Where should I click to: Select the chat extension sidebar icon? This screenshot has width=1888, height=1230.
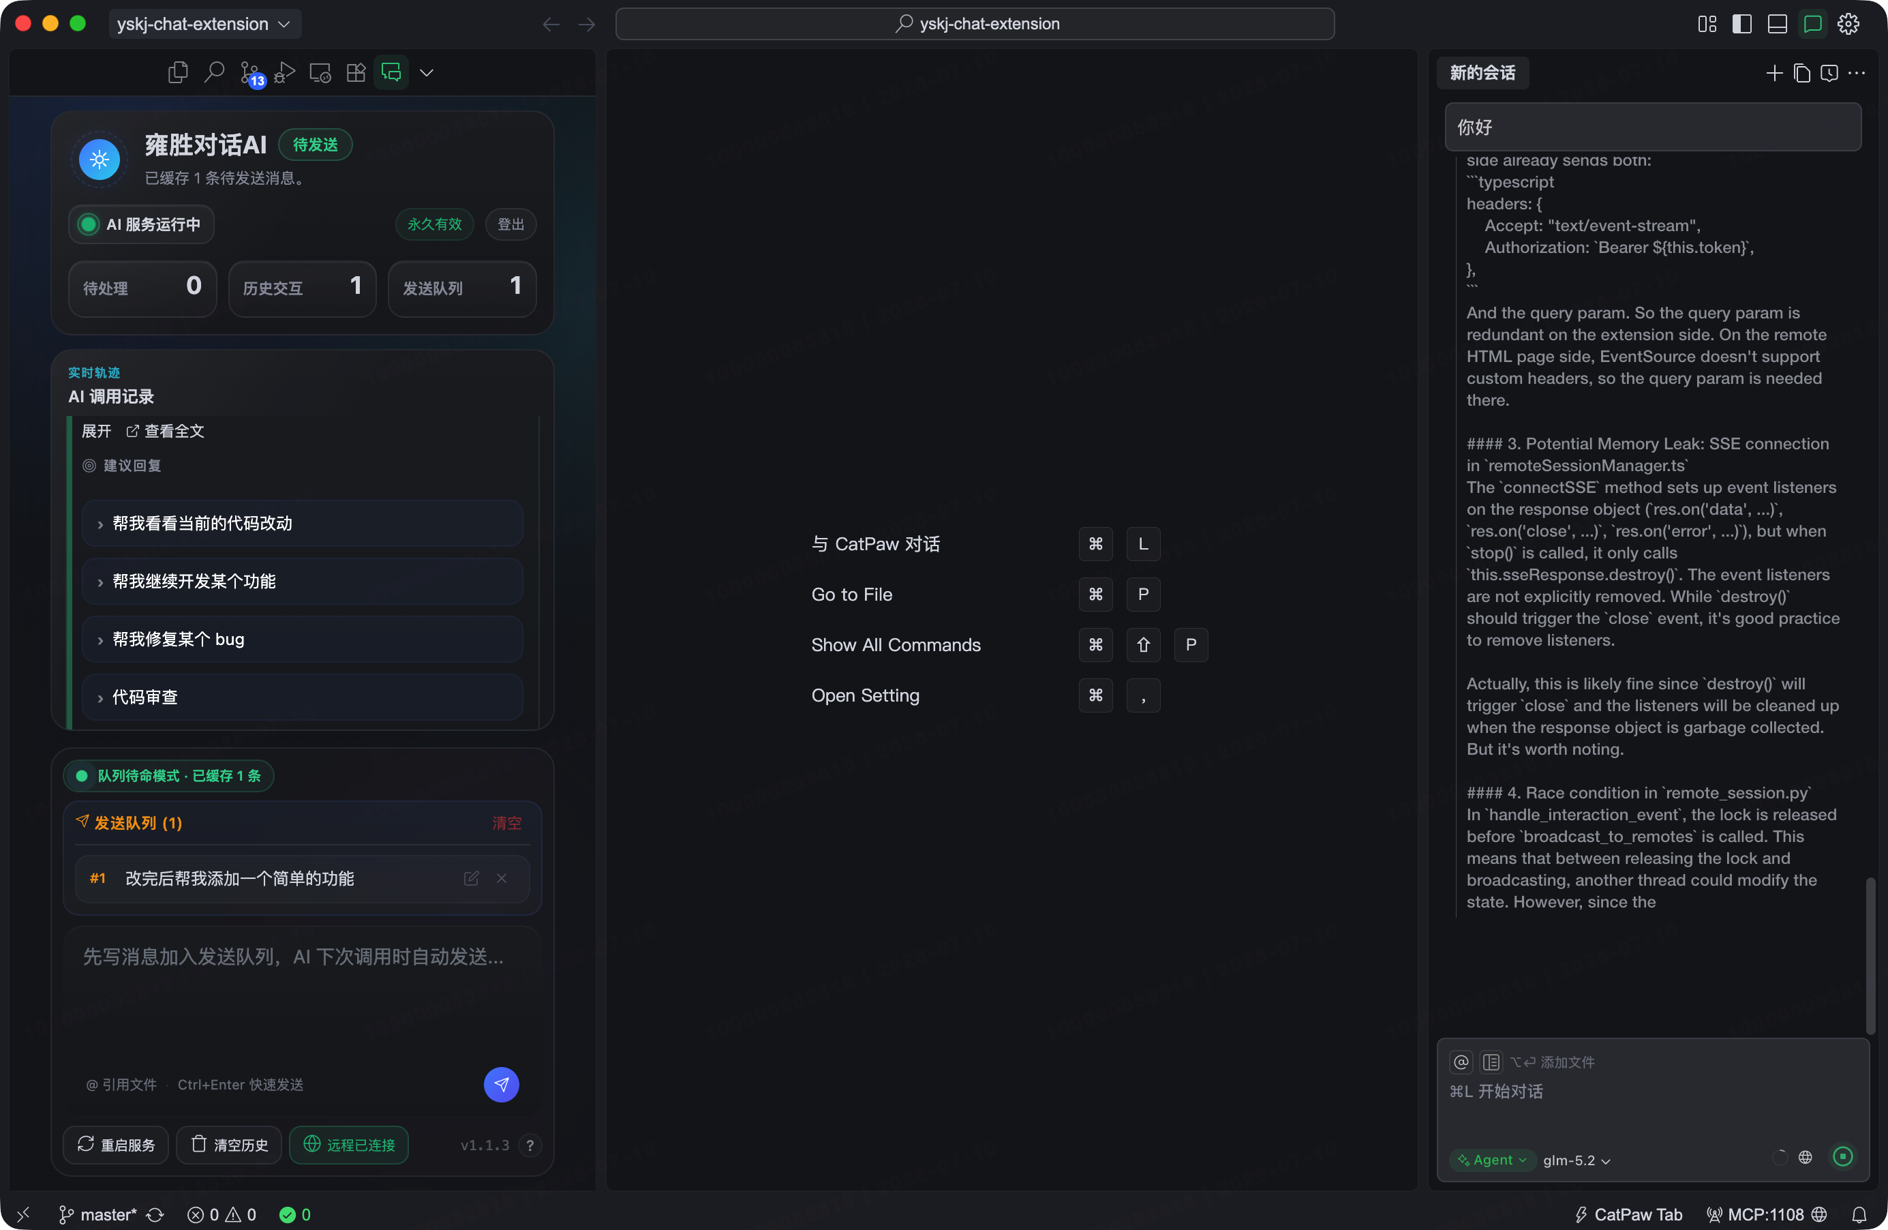pos(391,72)
